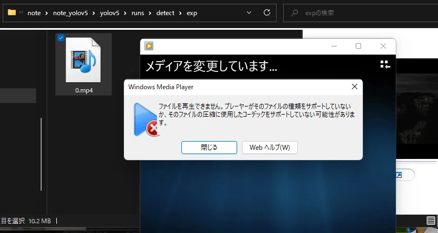Navigate to the yolov5 breadcrumb
The image size is (438, 233).
[x=109, y=13]
